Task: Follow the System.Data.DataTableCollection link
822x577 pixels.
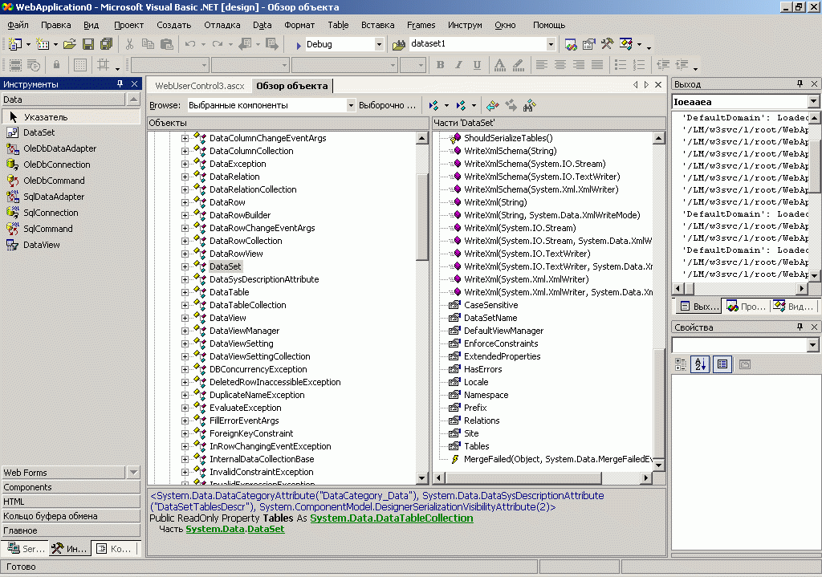Action: click(392, 518)
